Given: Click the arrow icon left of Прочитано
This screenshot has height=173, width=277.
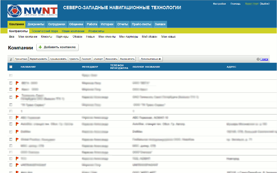Looking at the screenshot, I should coord(11,59).
